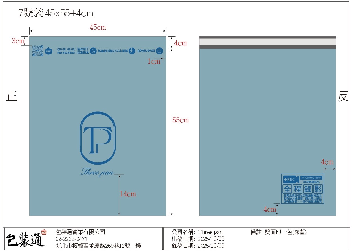Viewport: 352px width, 252px height.
Task: Click the 包裝通 calligraphy company logo
Action: tap(25, 240)
